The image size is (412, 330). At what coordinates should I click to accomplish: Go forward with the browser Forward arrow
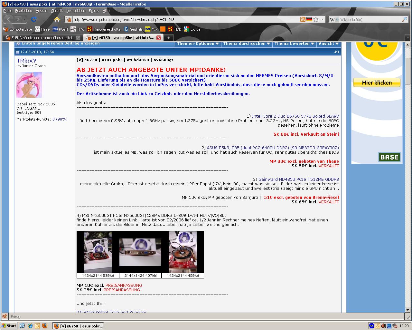(18, 20)
